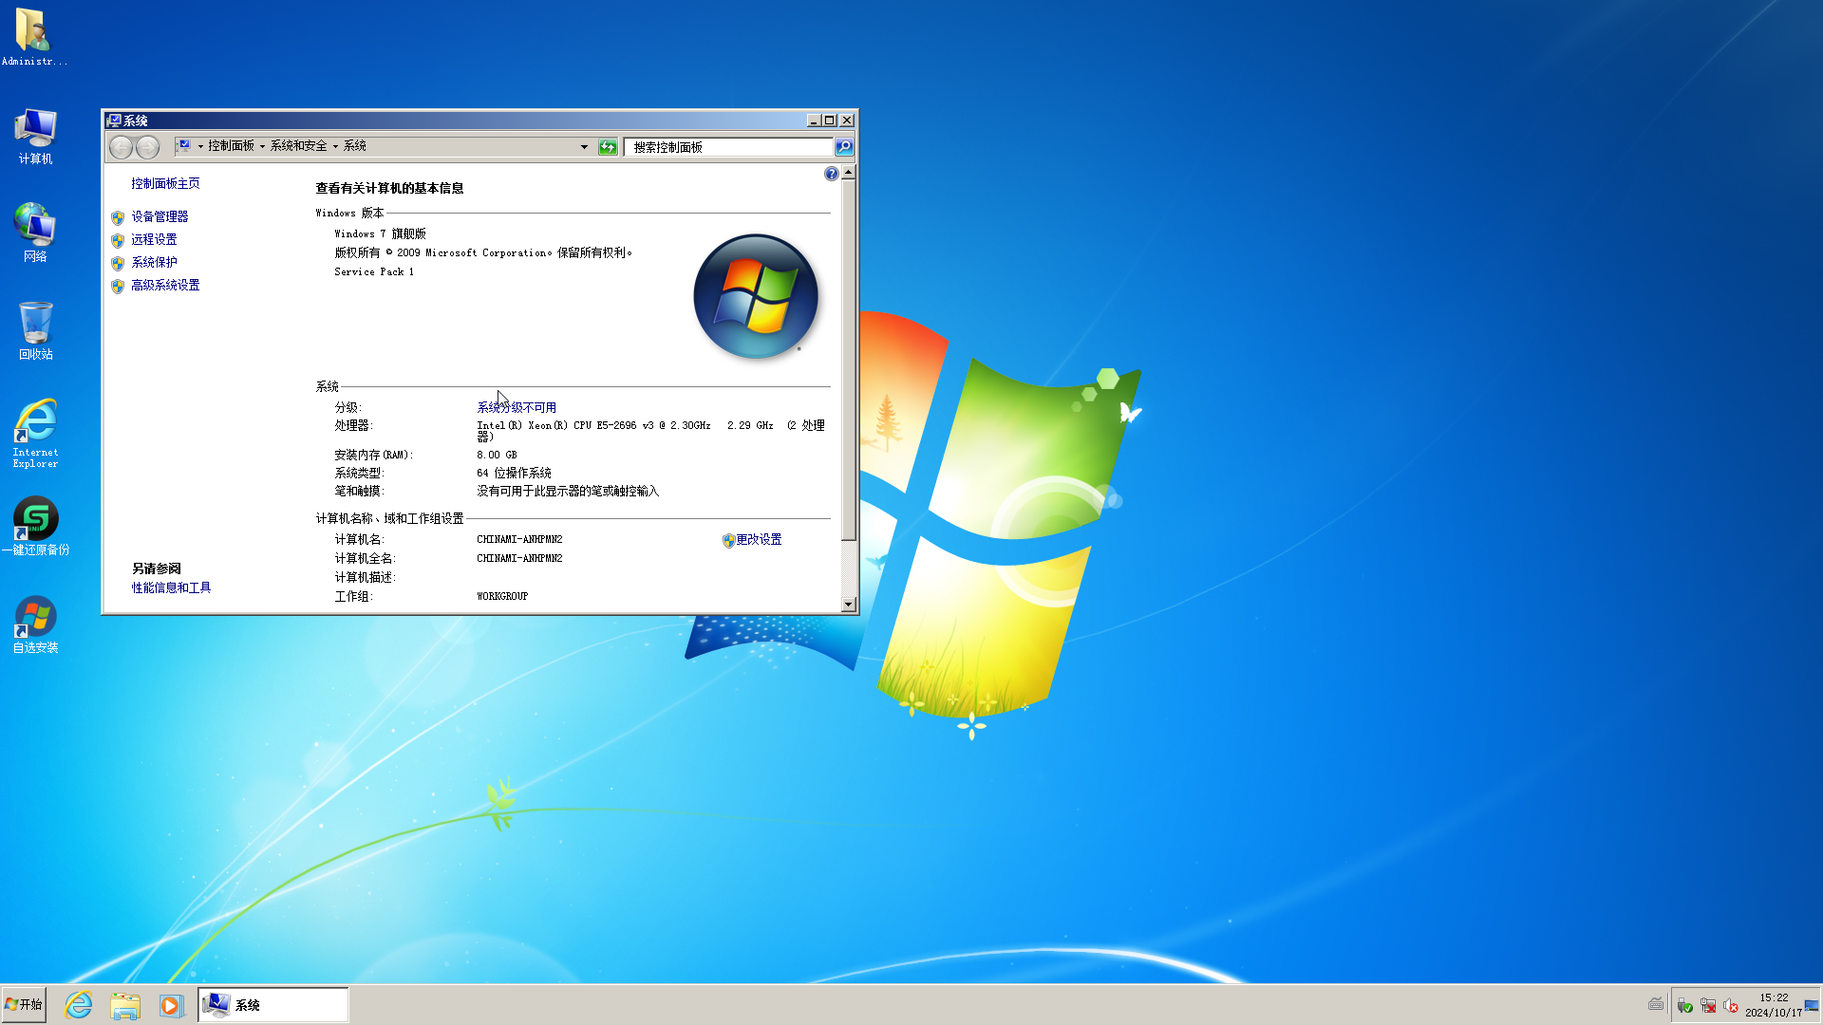This screenshot has width=1823, height=1025.
Task: Click the back navigation arrow
Action: coord(121,147)
